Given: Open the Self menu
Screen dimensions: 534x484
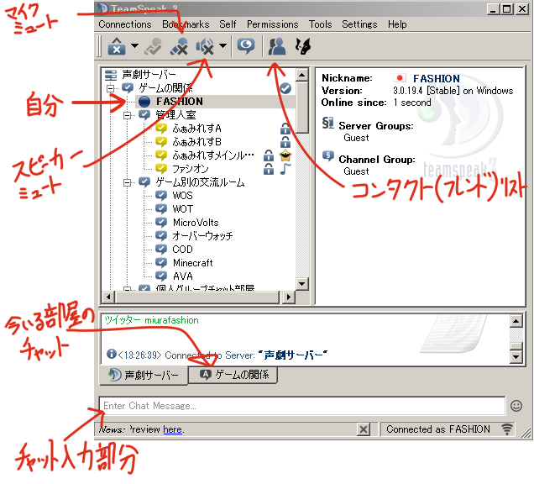Looking at the screenshot, I should 228,24.
